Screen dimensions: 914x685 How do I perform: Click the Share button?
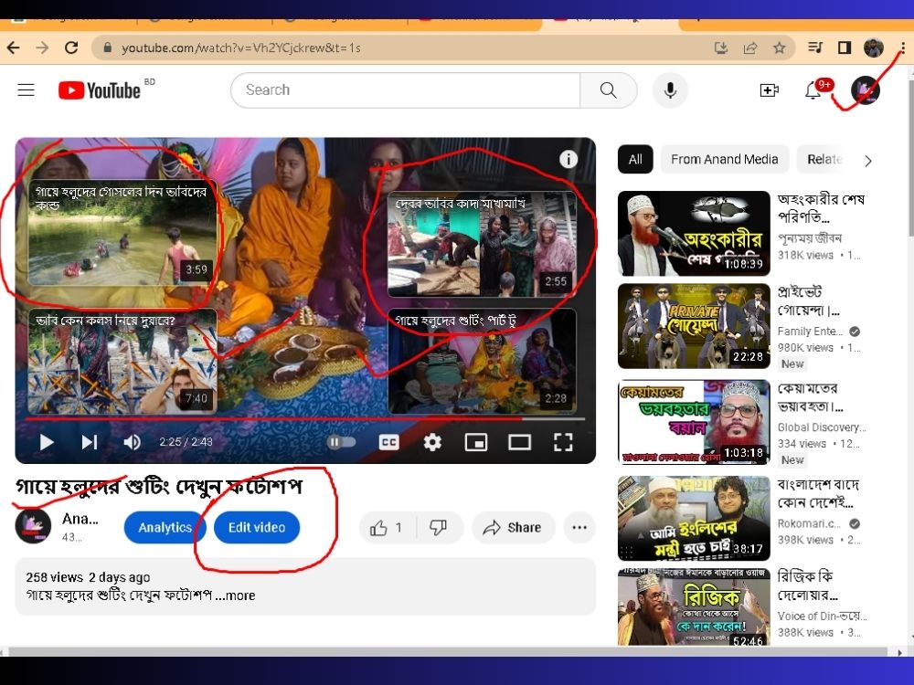tap(513, 528)
